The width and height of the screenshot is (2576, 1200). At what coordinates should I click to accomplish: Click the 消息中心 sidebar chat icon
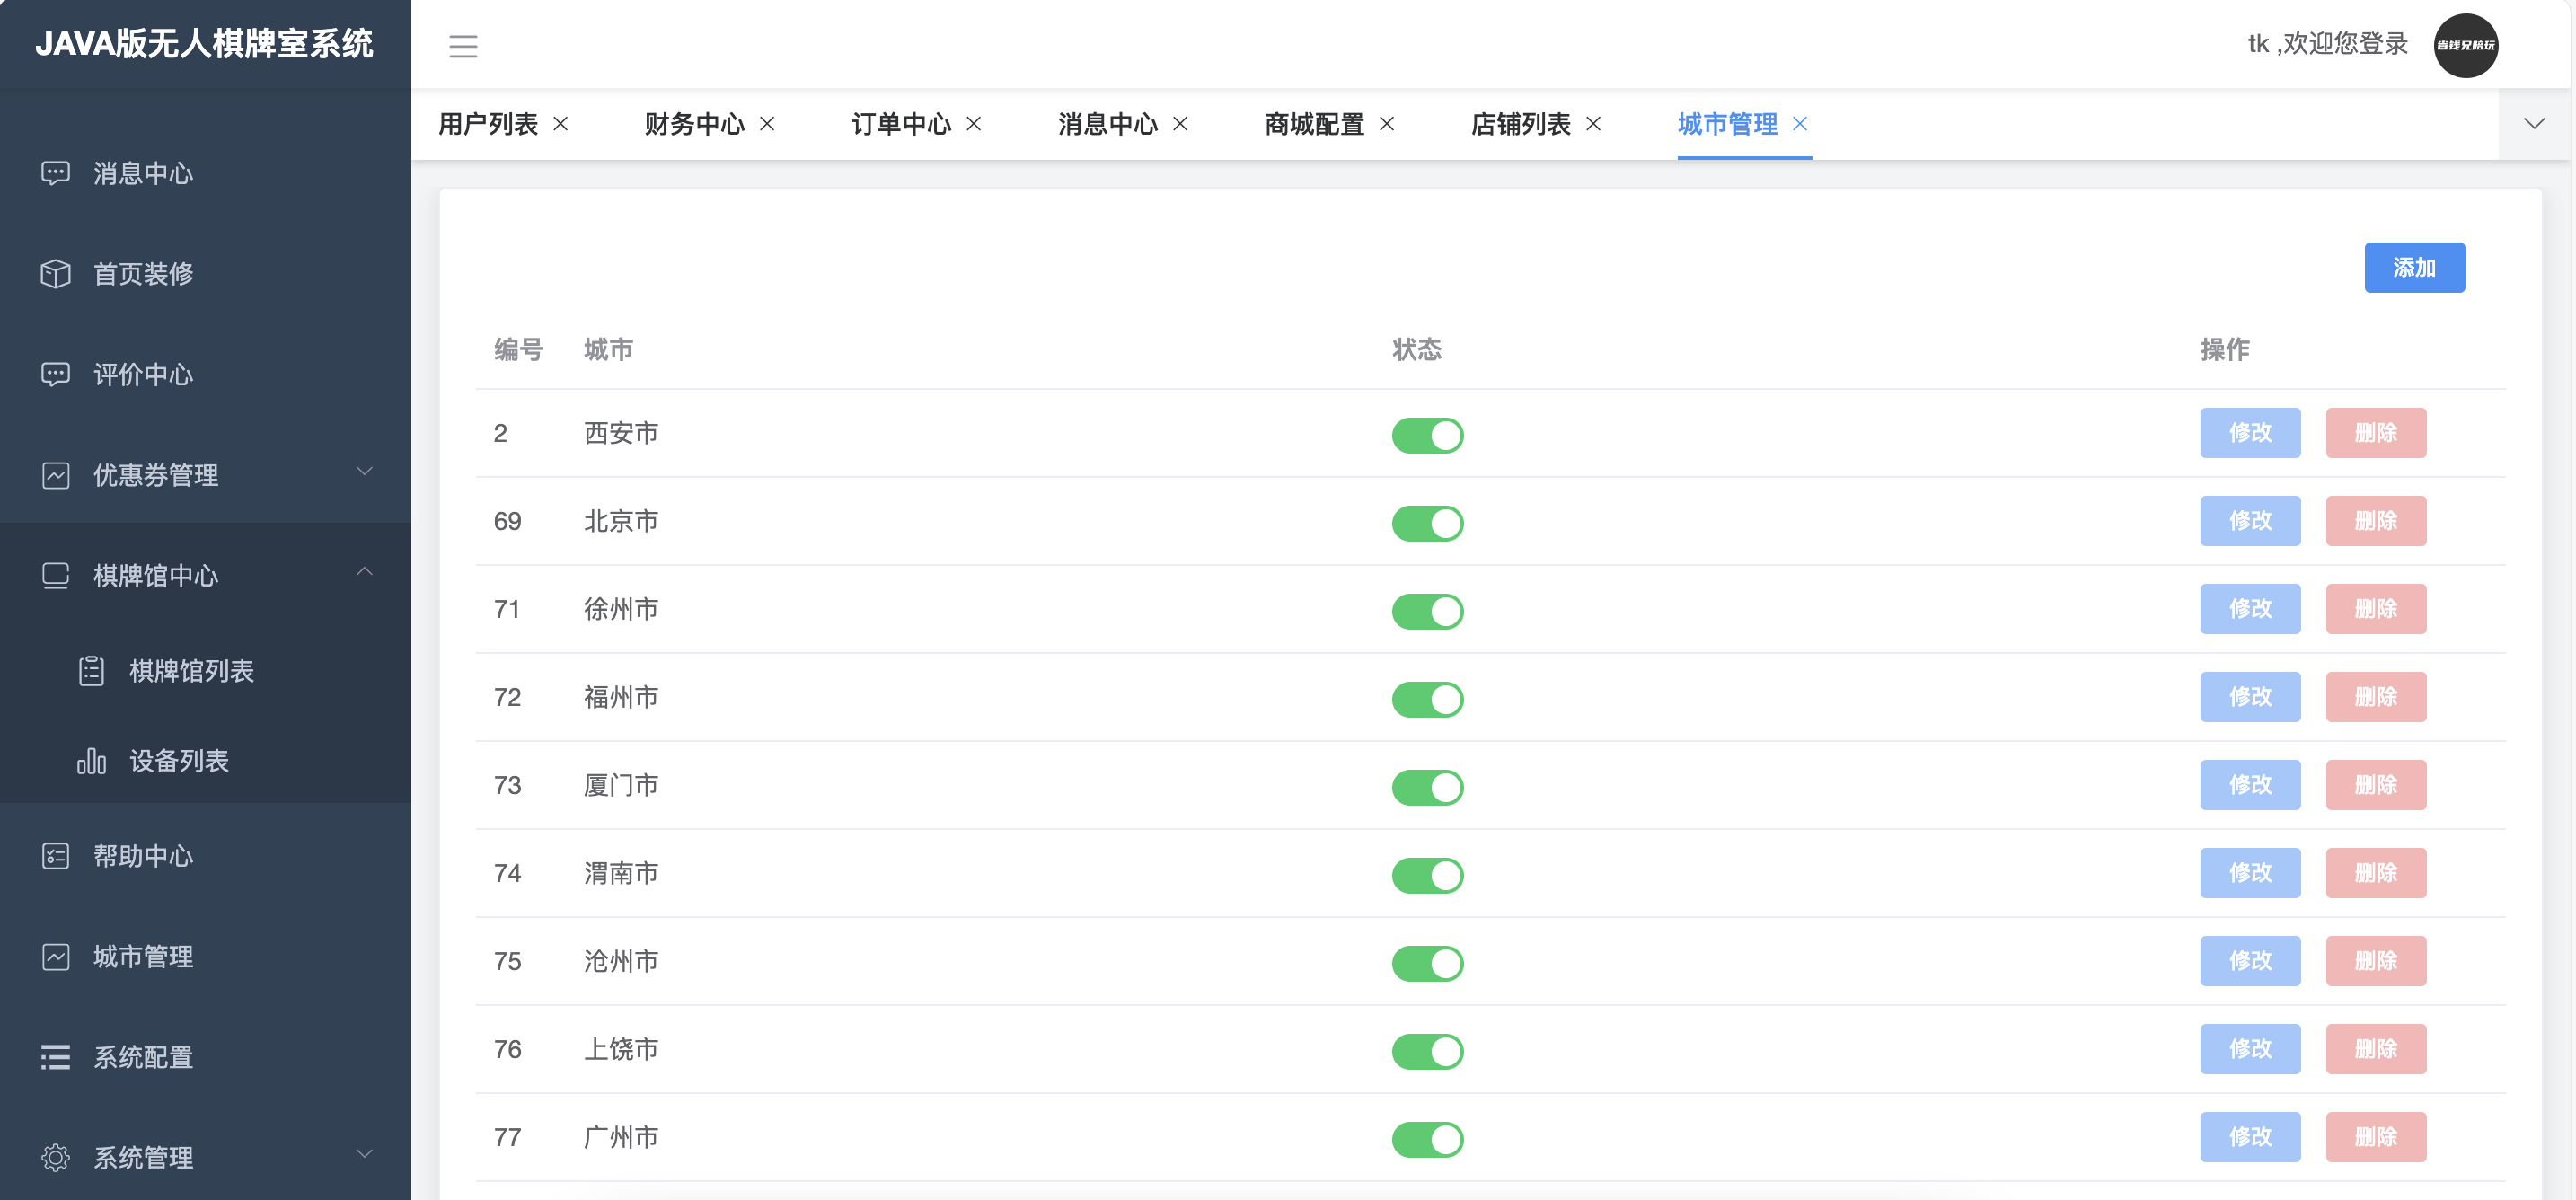point(56,173)
